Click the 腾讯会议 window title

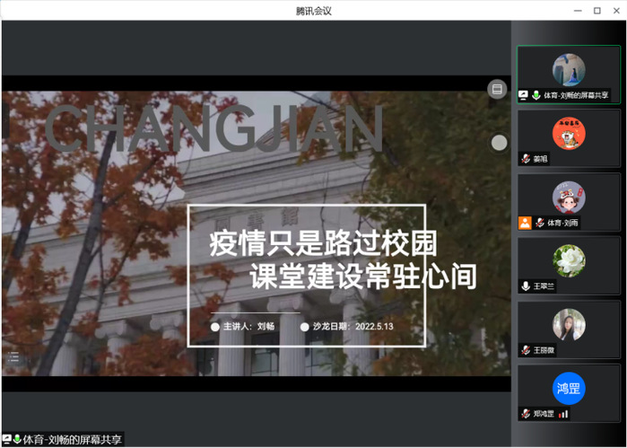click(314, 10)
